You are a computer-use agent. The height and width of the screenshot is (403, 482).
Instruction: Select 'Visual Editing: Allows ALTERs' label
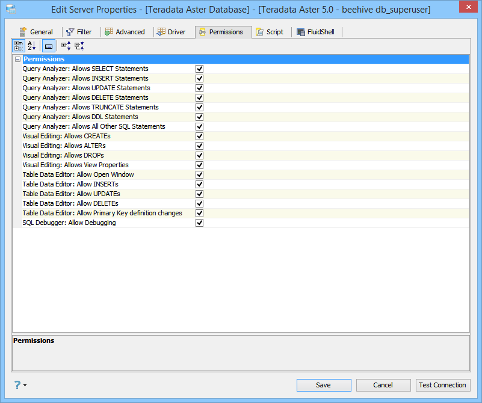click(x=64, y=146)
